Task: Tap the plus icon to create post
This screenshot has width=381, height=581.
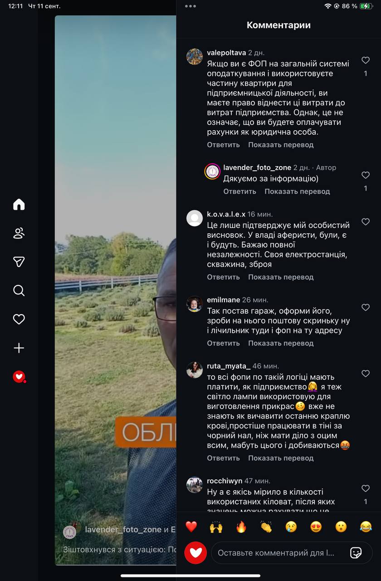Action: pos(19,348)
